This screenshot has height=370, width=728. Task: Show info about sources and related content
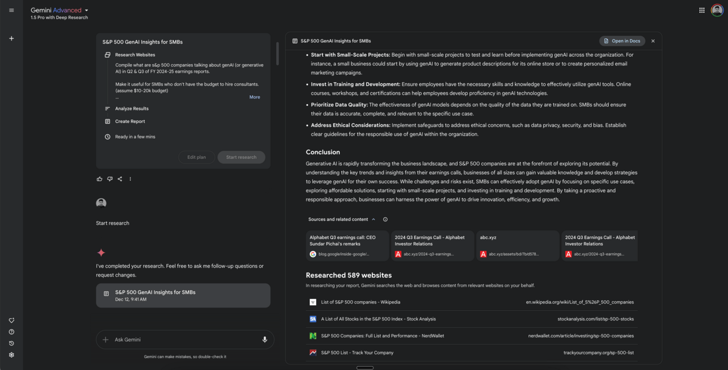[385, 220]
